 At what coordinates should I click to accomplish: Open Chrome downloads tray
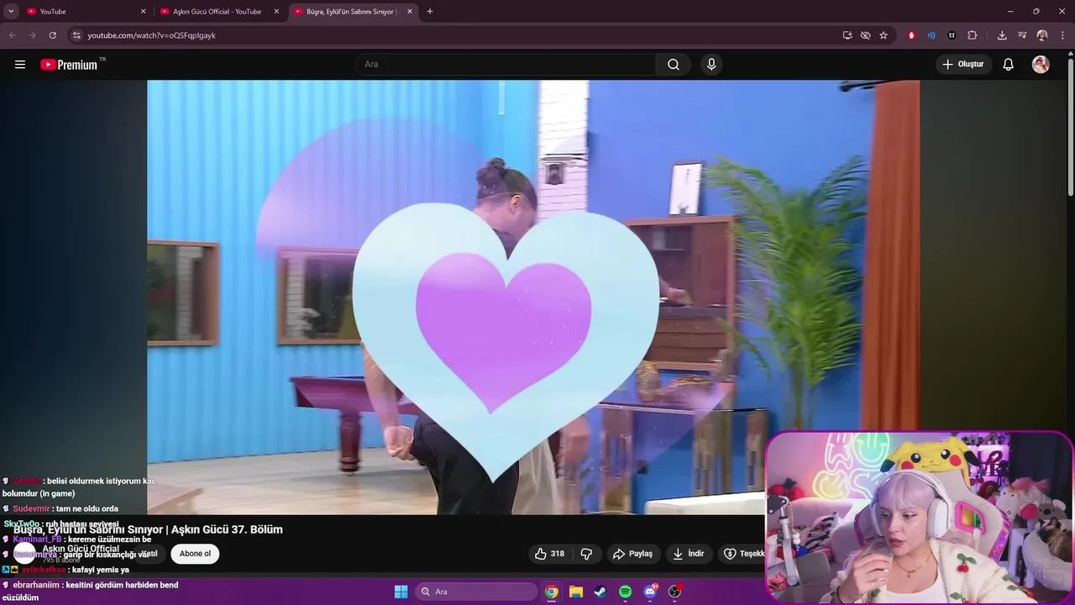(1002, 35)
